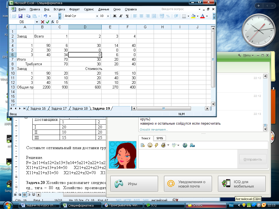Click the red Cancel entry X button
This screenshot has height=209, width=279.
42,22
